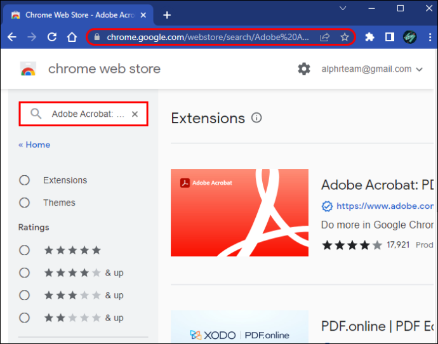Clear the Adobe Acrobat search query

click(x=135, y=114)
